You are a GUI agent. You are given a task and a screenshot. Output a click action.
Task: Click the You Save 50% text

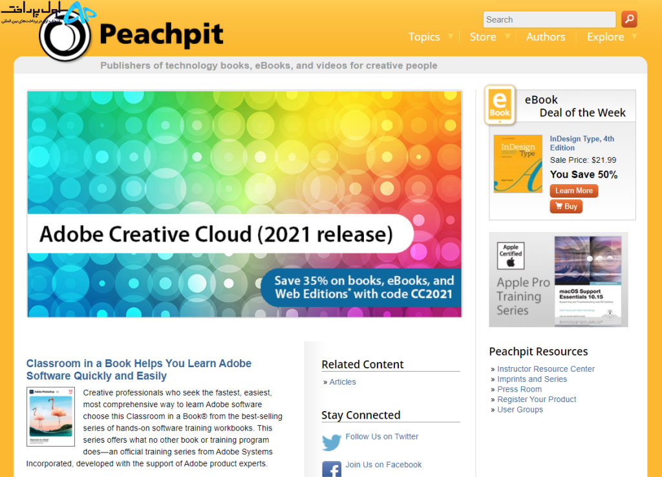pyautogui.click(x=584, y=175)
